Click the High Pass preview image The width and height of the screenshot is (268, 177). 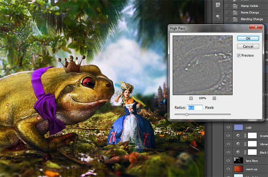[202, 65]
